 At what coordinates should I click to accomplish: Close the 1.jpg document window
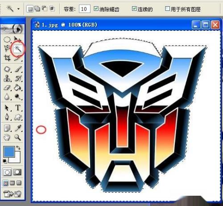[x=215, y=25]
